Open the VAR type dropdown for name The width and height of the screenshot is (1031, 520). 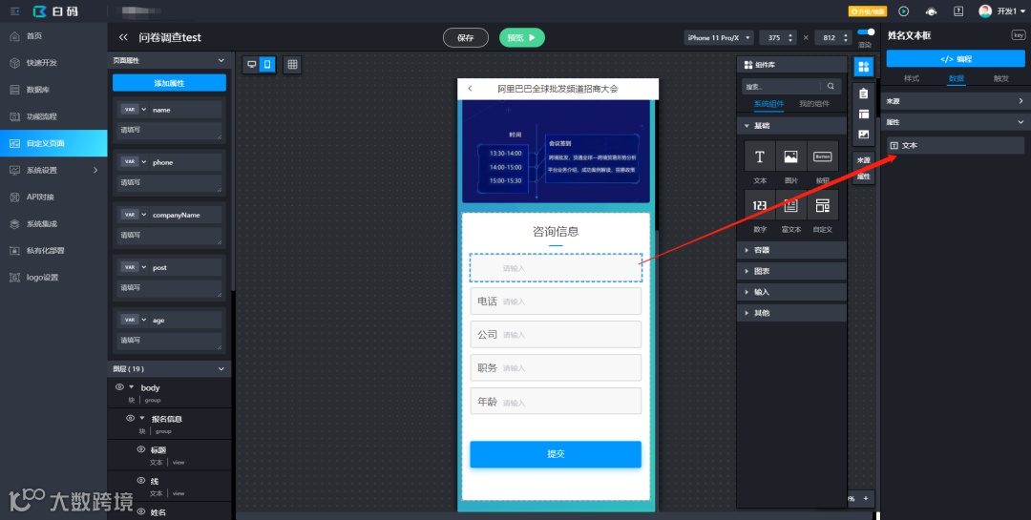coord(134,110)
